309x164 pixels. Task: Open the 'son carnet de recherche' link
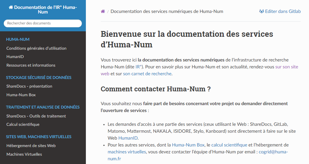pos(147,74)
